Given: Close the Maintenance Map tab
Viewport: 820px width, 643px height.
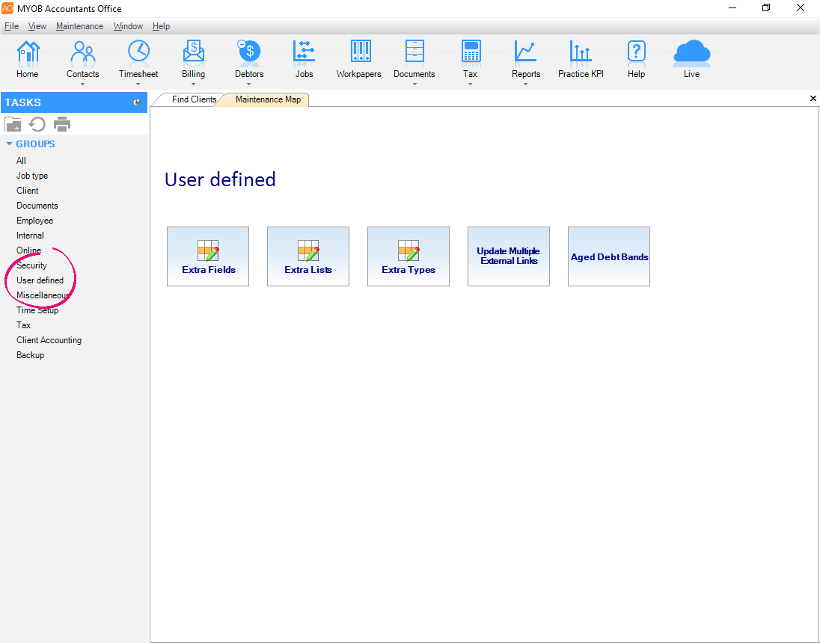Looking at the screenshot, I should (x=813, y=99).
